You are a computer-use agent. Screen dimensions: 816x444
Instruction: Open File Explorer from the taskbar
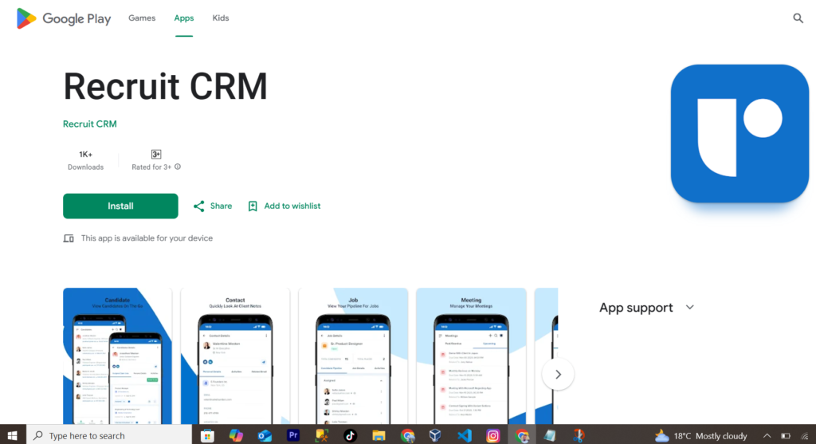pos(379,436)
